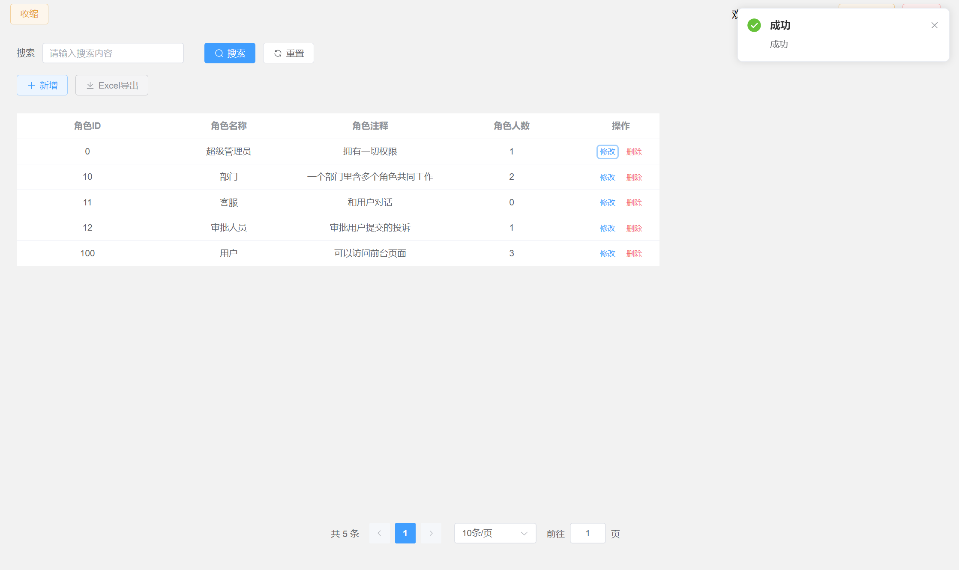The height and width of the screenshot is (570, 959).
Task: Click 删除 for the 用户 row
Action: (x=634, y=253)
